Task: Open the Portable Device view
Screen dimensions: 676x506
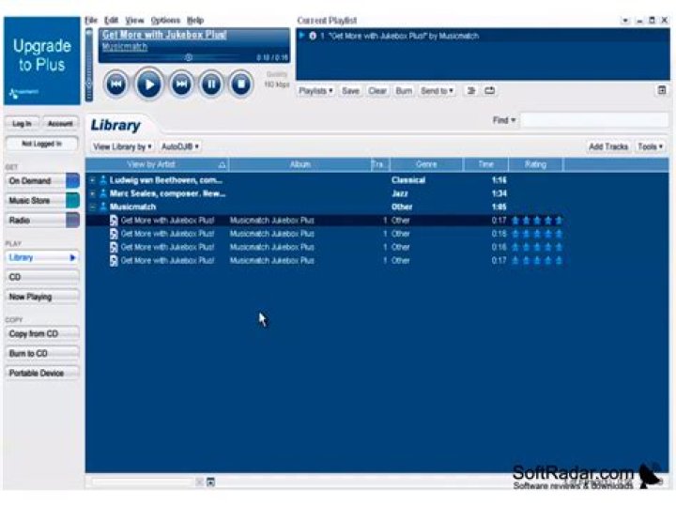Action: (x=42, y=373)
